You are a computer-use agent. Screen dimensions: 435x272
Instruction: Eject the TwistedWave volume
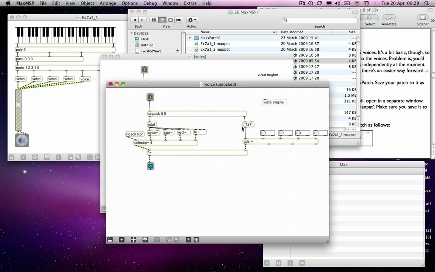click(x=177, y=51)
